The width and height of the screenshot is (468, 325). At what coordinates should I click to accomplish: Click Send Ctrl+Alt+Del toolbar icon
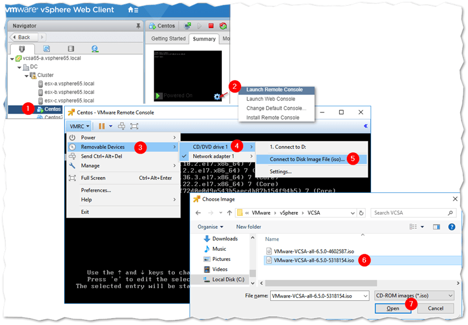(x=122, y=126)
